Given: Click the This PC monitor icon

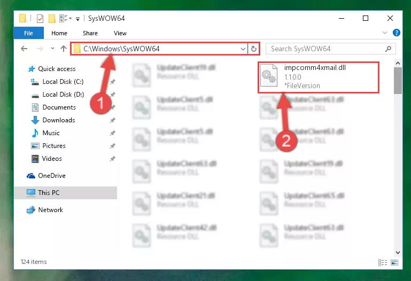Looking at the screenshot, I should [31, 193].
